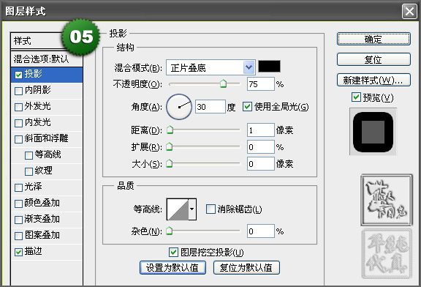The height and width of the screenshot is (287, 421).
Task: Click the 杂色 noise value field
Action: tap(261, 231)
